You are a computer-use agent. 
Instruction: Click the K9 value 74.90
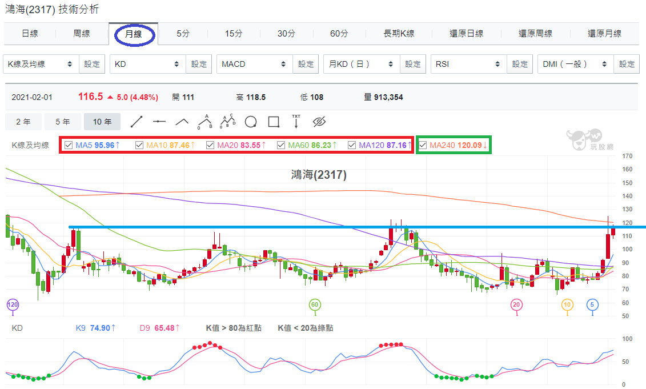(100, 328)
